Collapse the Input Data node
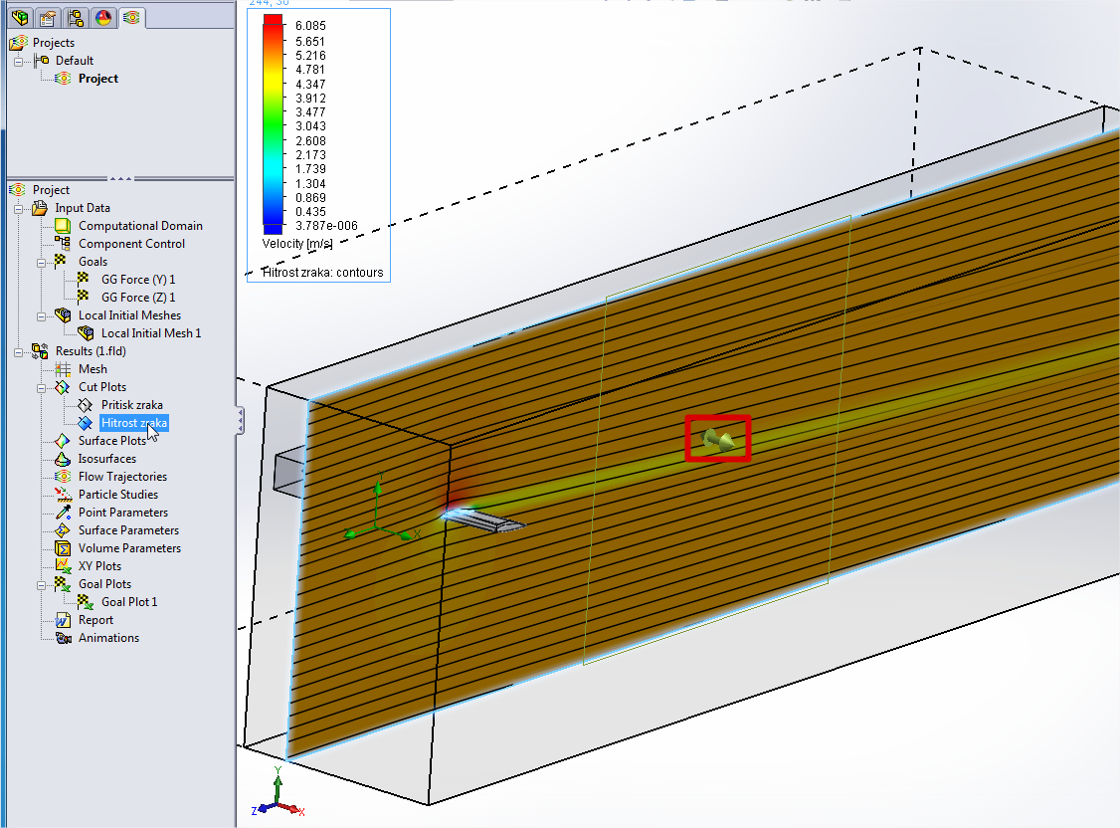The width and height of the screenshot is (1120, 828). [19, 208]
